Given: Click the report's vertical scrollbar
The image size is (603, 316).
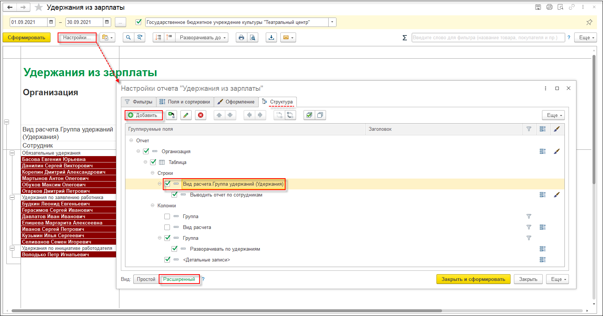Looking at the screenshot, I should tap(594, 120).
